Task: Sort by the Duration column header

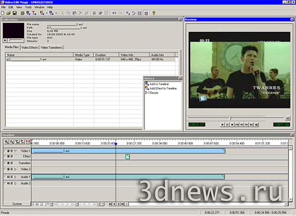Action: pos(107,54)
